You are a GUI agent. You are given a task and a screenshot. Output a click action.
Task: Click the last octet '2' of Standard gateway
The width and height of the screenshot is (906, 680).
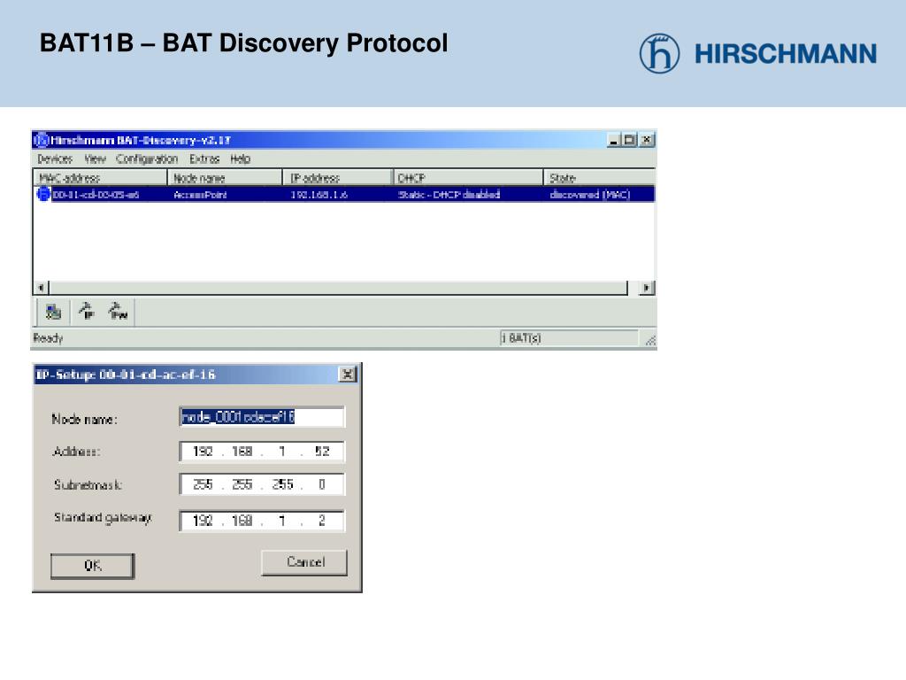click(x=322, y=521)
